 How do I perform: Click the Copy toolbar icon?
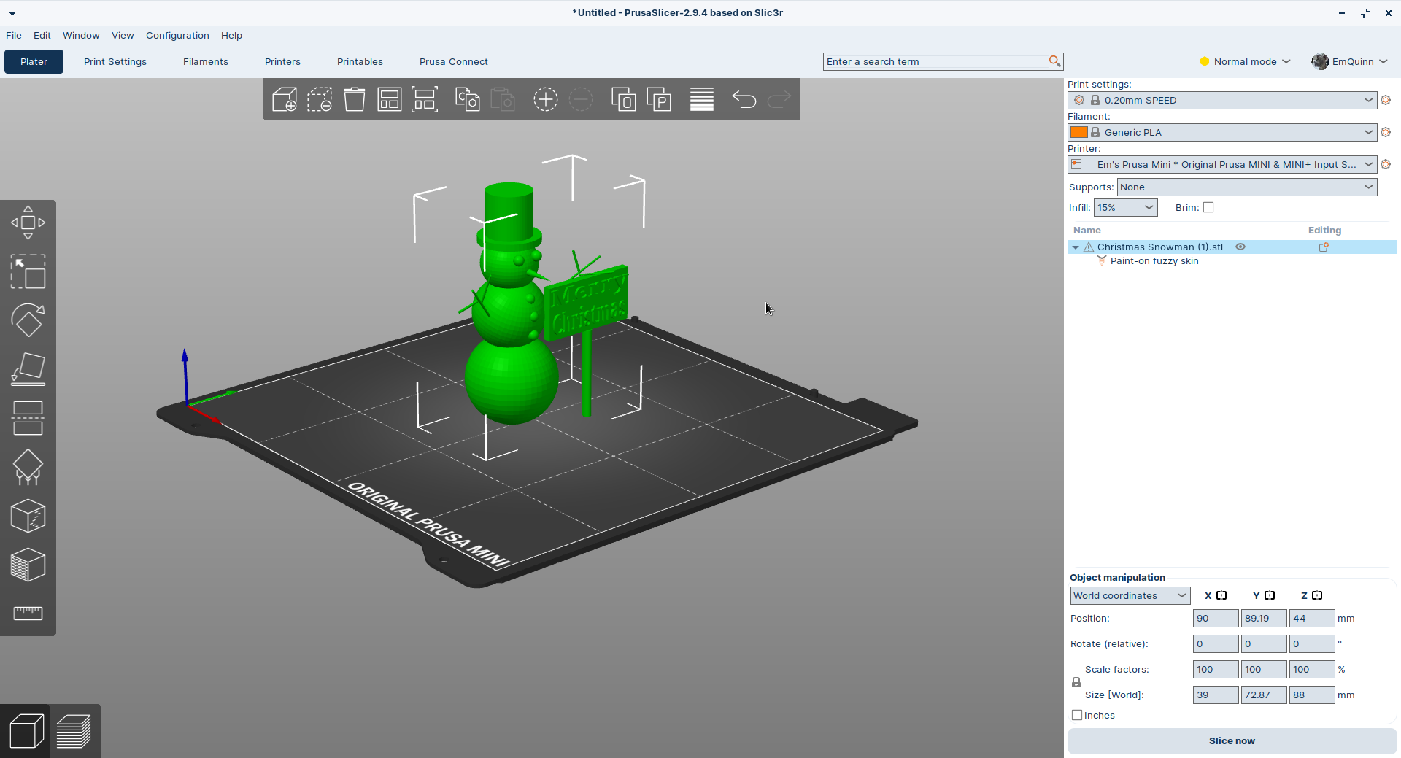click(x=467, y=99)
